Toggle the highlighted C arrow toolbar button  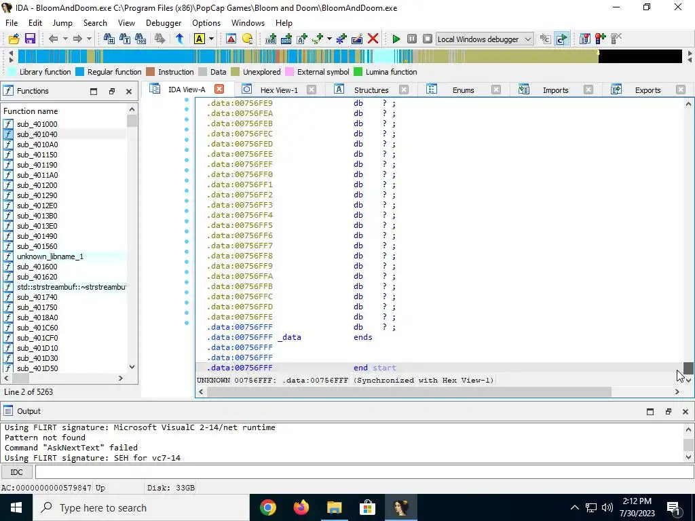point(561,39)
